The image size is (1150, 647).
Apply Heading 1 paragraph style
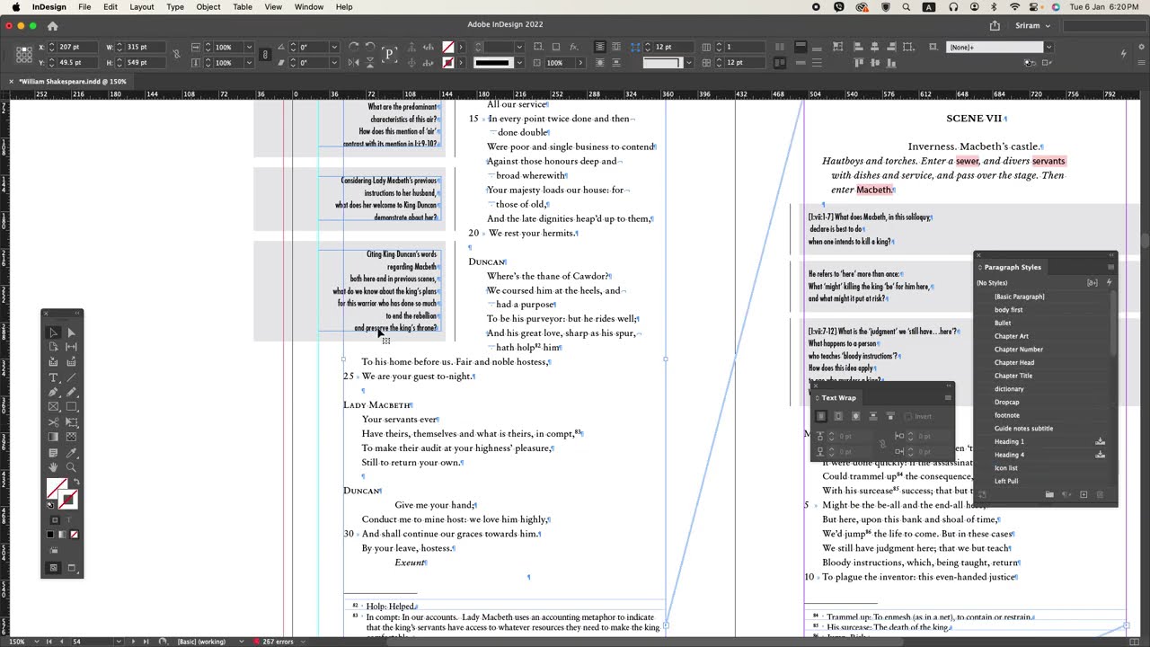1009,441
